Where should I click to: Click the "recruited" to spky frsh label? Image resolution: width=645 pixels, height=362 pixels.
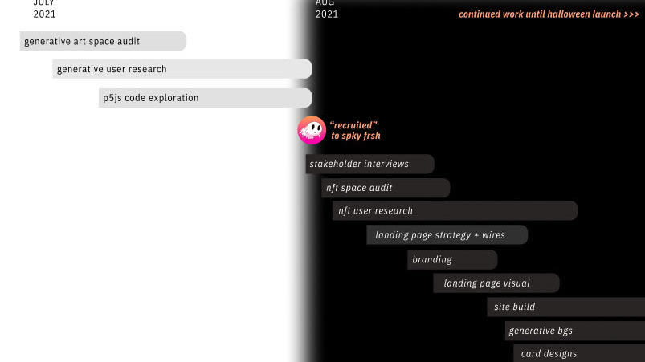(x=354, y=131)
